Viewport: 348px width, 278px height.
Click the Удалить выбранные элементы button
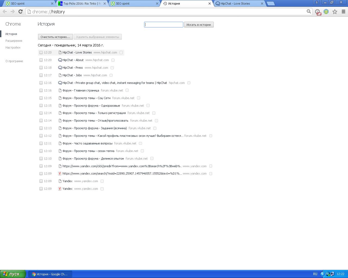pyautogui.click(x=98, y=37)
